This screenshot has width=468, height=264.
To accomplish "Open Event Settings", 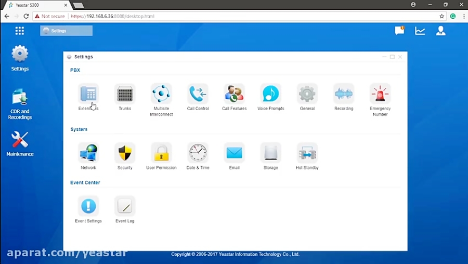I will [88, 206].
